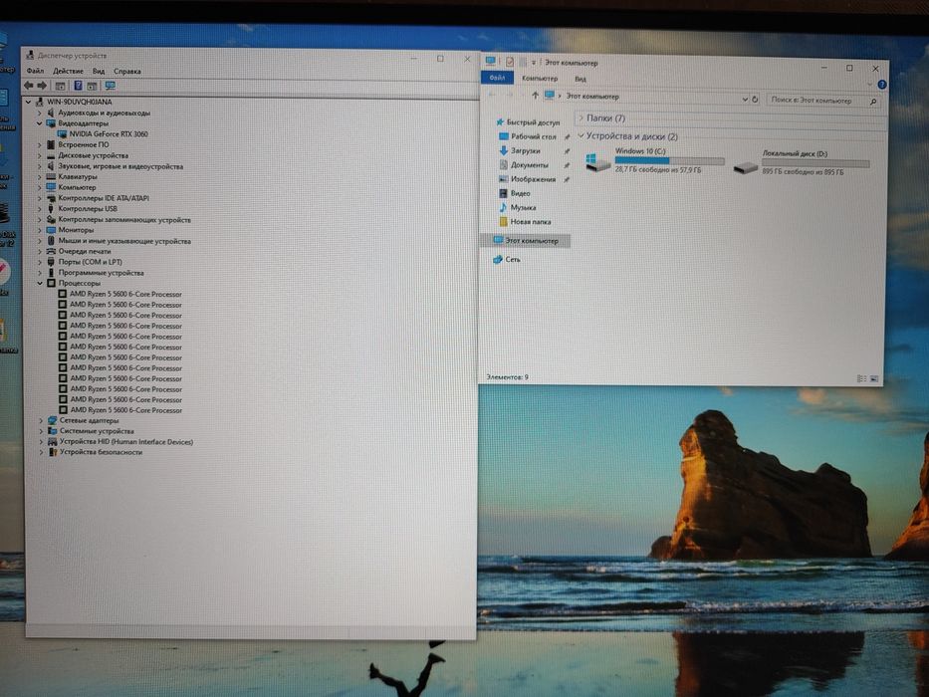Screen dimensions: 929x697
Task: Expand the Папки (7) group in Explorer
Action: [581, 117]
